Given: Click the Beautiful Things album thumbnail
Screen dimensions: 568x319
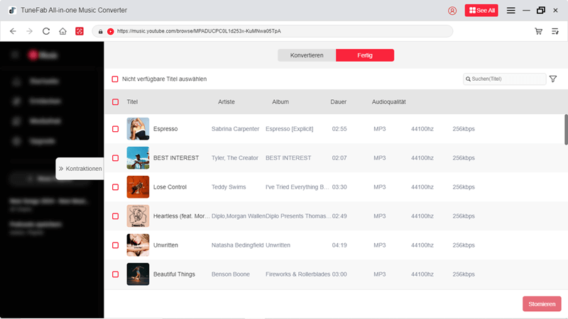Looking at the screenshot, I should coord(138,274).
